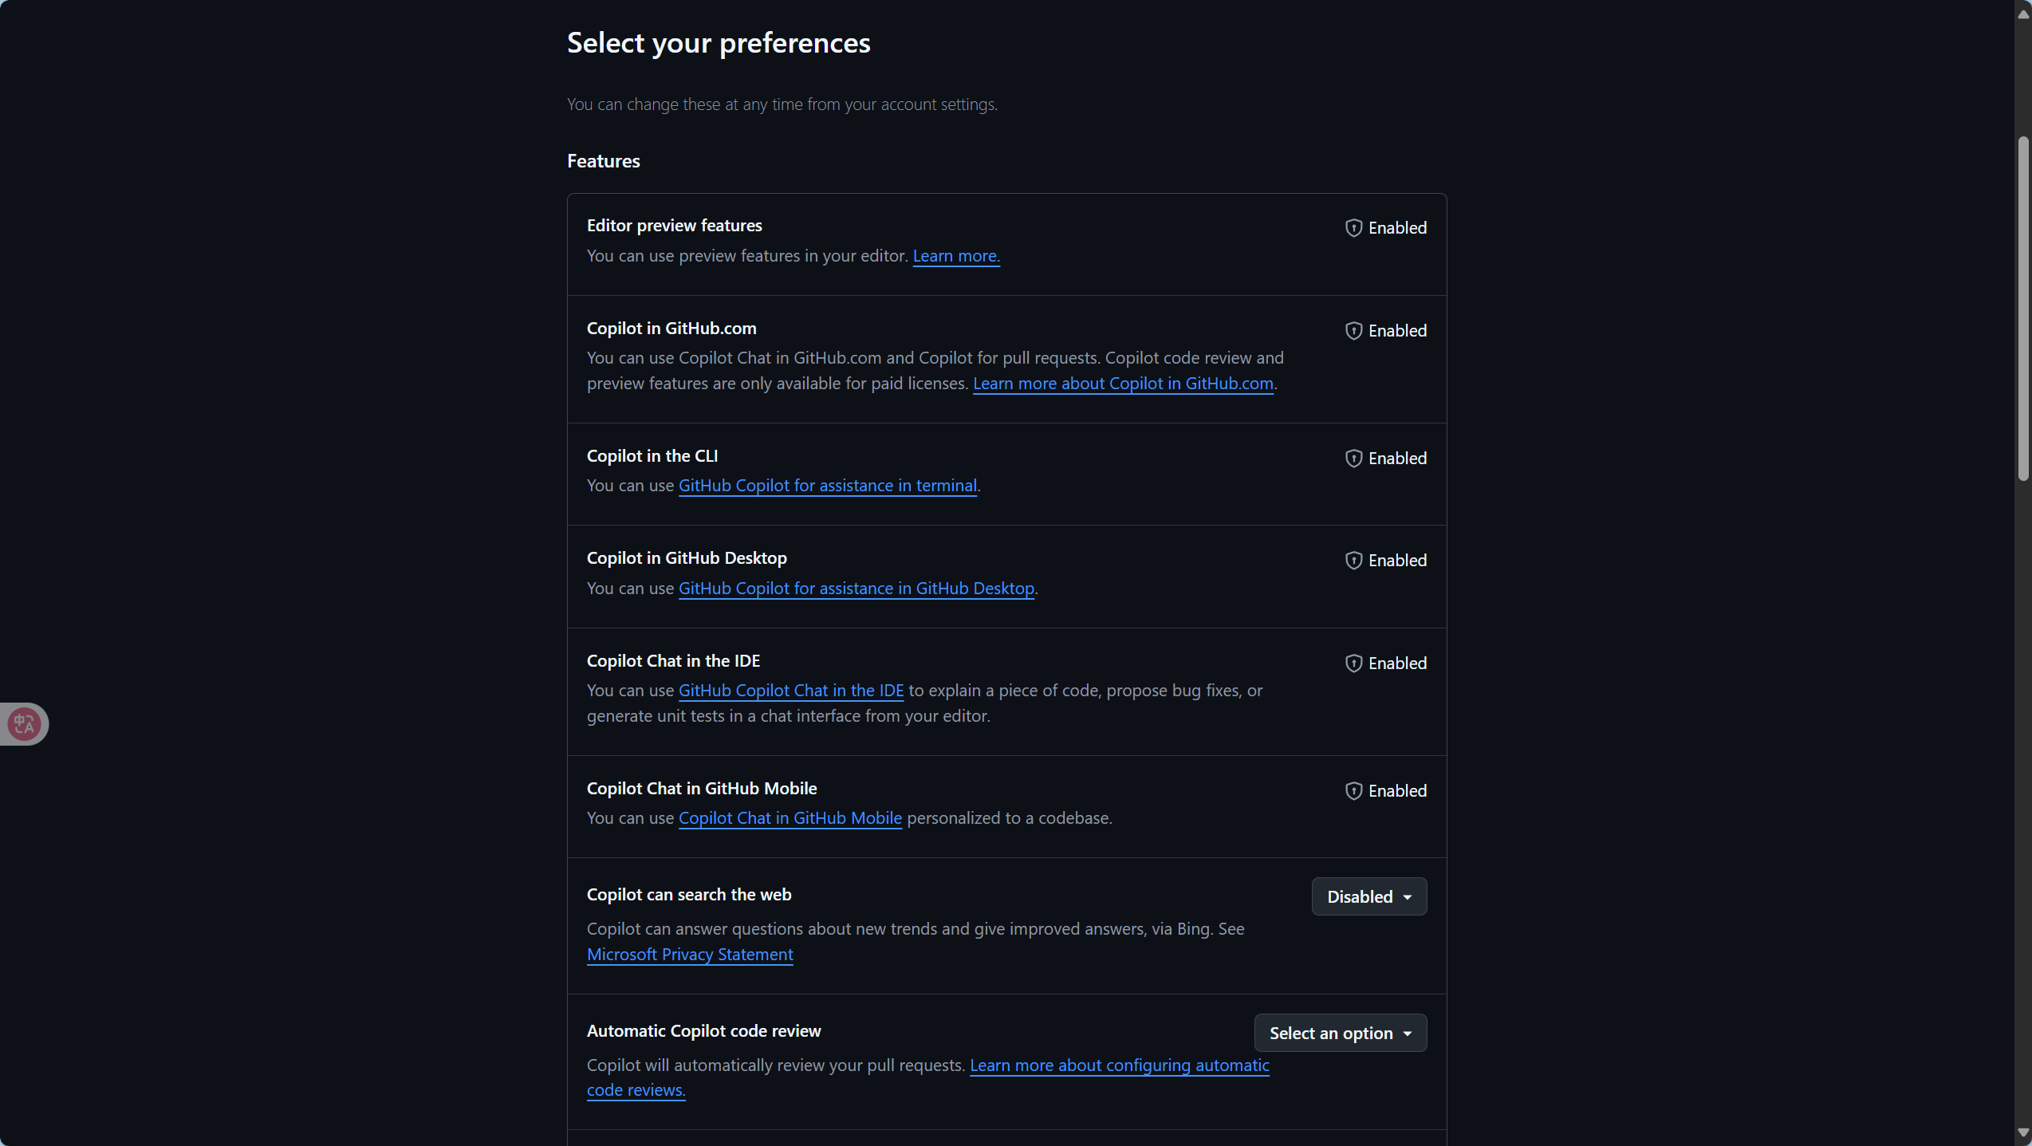Click the Copilot can search the web title
This screenshot has width=2032, height=1146.
click(x=689, y=895)
